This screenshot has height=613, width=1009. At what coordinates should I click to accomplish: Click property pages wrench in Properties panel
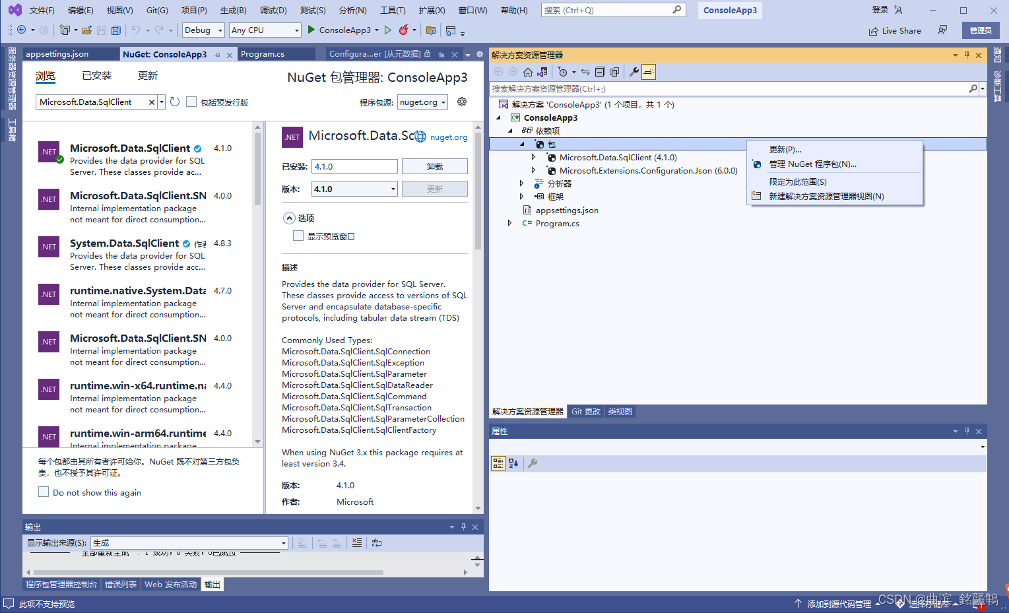[x=533, y=463]
